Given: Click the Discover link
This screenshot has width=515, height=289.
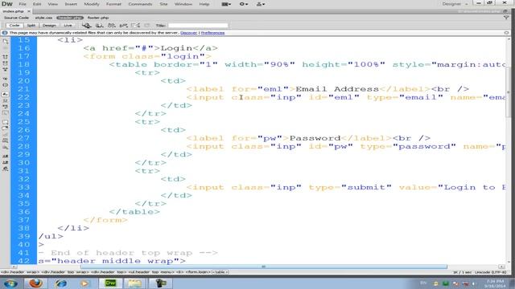Looking at the screenshot, I should 188,33.
